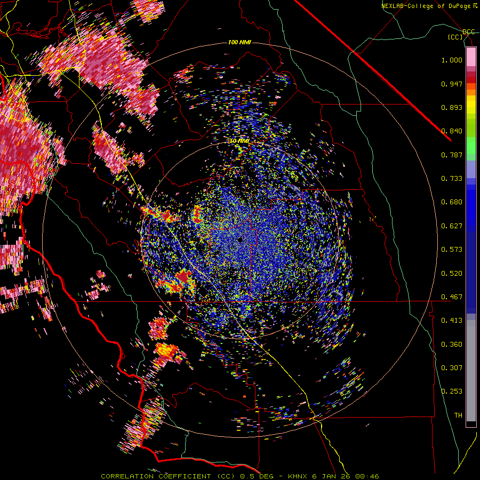Click the 0.627 legend value

pos(452,226)
